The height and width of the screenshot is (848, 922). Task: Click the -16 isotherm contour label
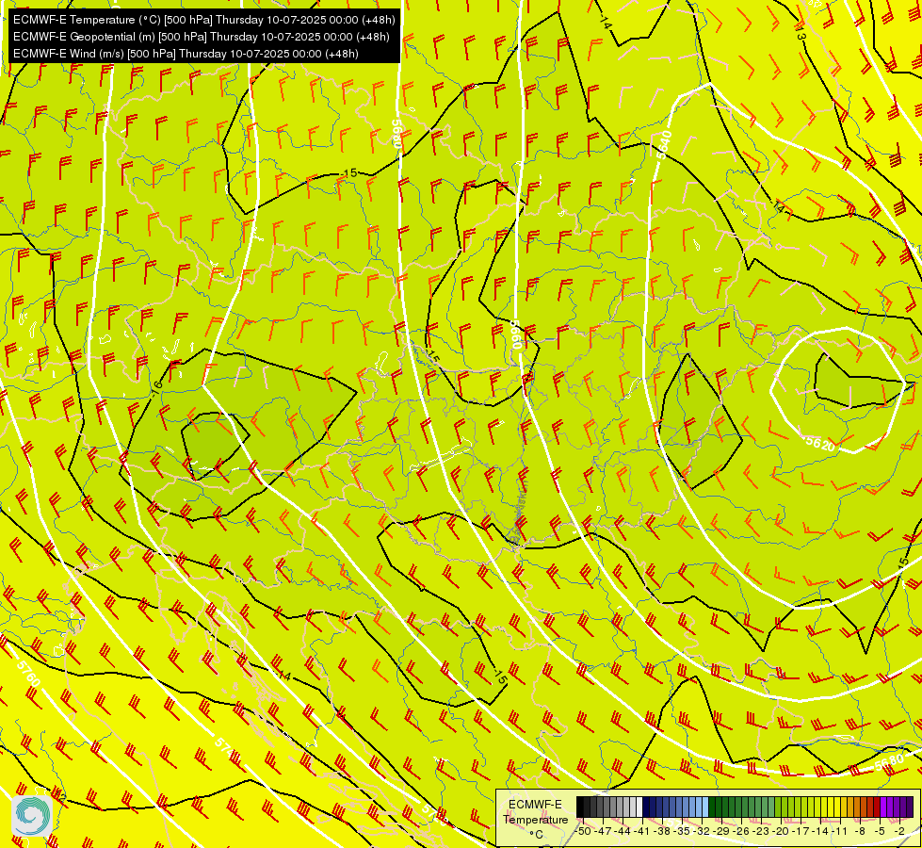coord(155,387)
